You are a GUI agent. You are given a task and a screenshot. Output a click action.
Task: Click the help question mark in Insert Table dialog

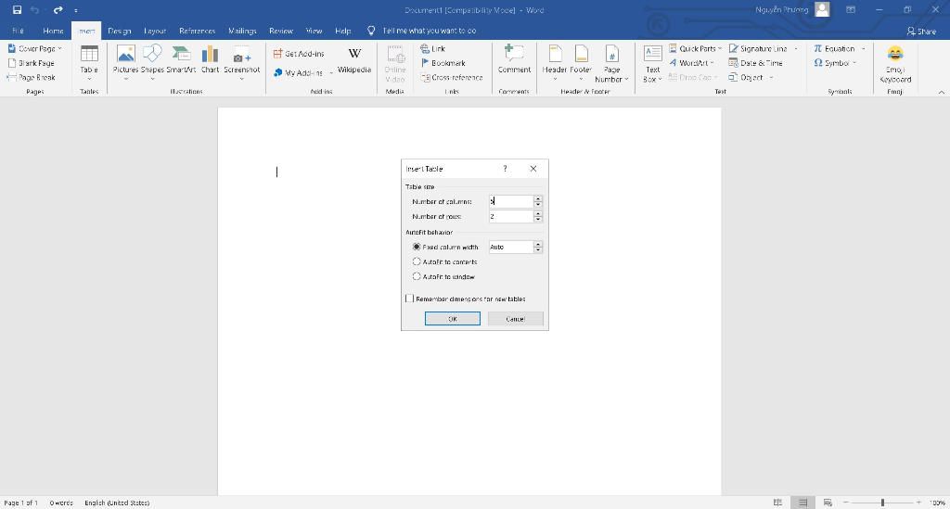[x=505, y=169]
